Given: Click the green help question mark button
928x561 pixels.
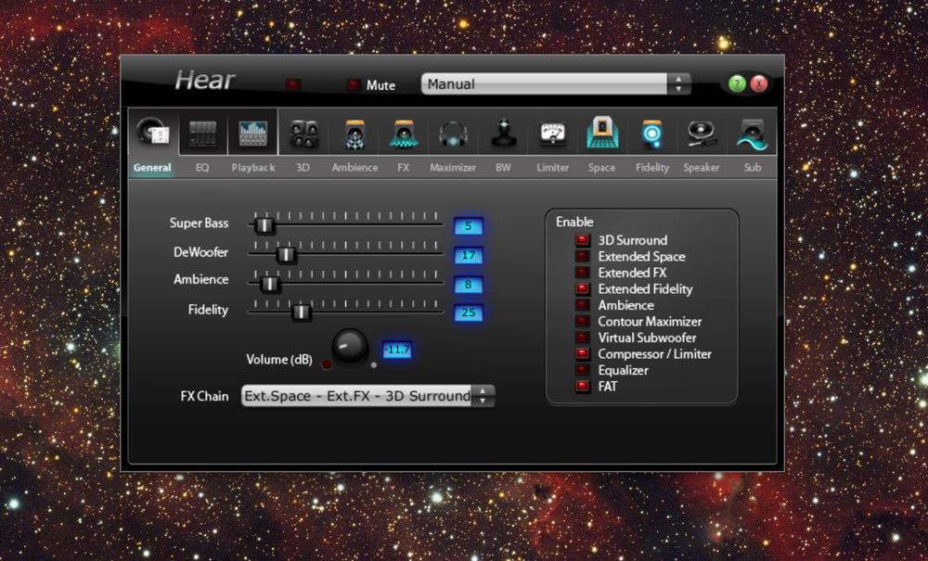Looking at the screenshot, I should tap(737, 84).
